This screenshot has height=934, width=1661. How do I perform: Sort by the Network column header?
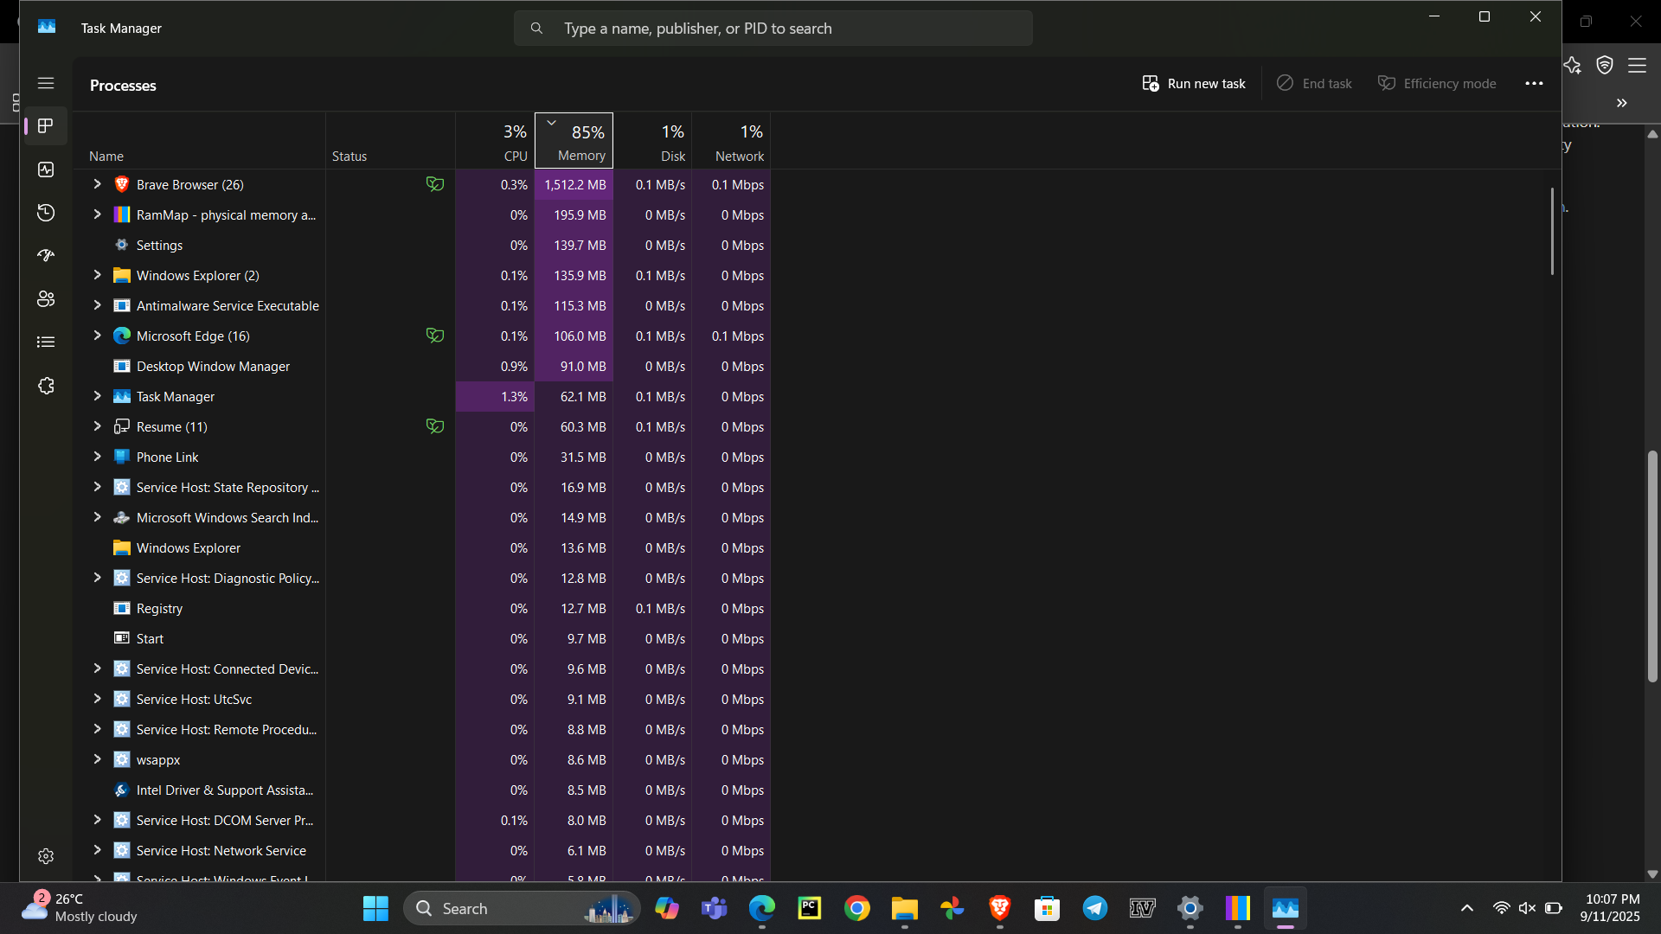point(738,143)
